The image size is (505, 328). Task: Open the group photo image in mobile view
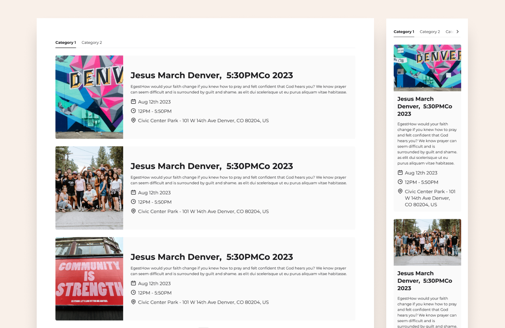point(427,242)
